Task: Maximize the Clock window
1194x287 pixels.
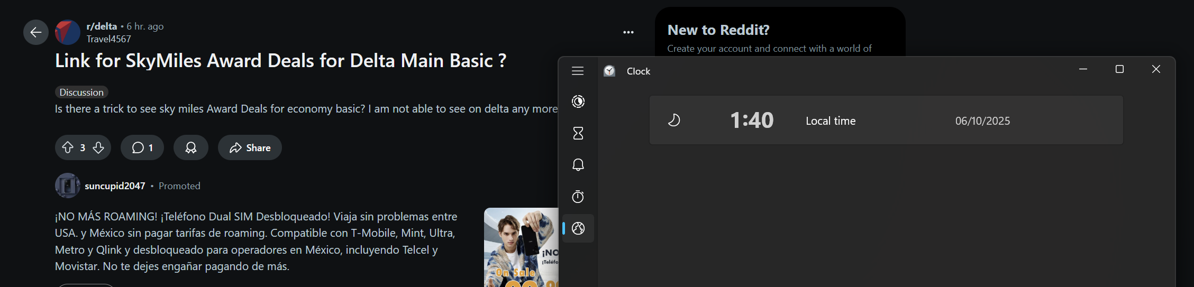Action: tap(1119, 69)
